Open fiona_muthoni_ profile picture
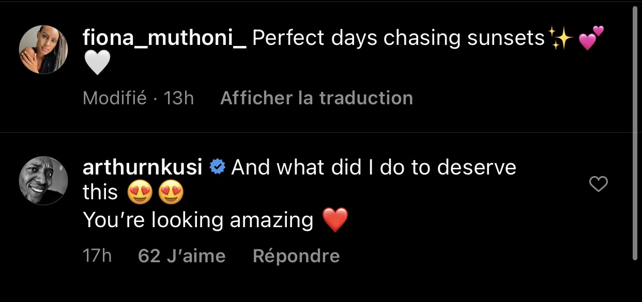The image size is (642, 302). 43,50
